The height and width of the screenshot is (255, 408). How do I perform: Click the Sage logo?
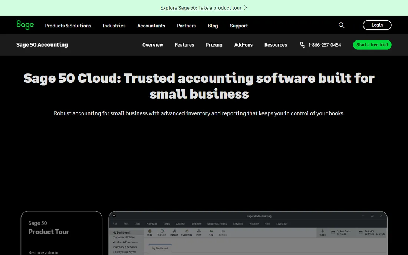click(x=25, y=25)
